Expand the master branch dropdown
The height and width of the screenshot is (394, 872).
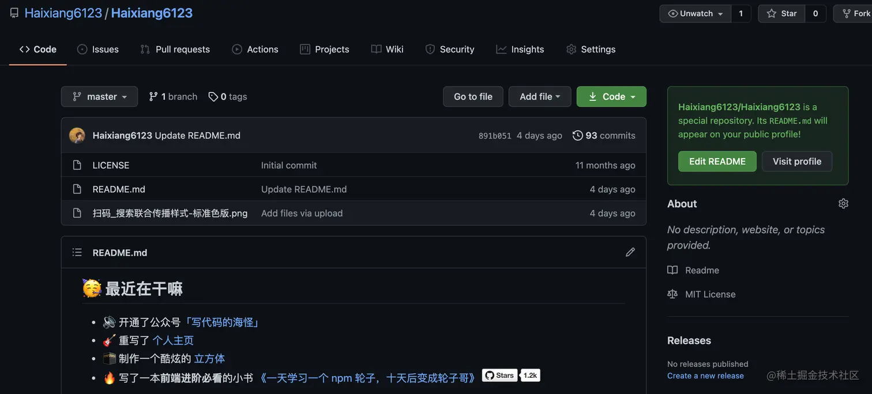[x=99, y=96]
